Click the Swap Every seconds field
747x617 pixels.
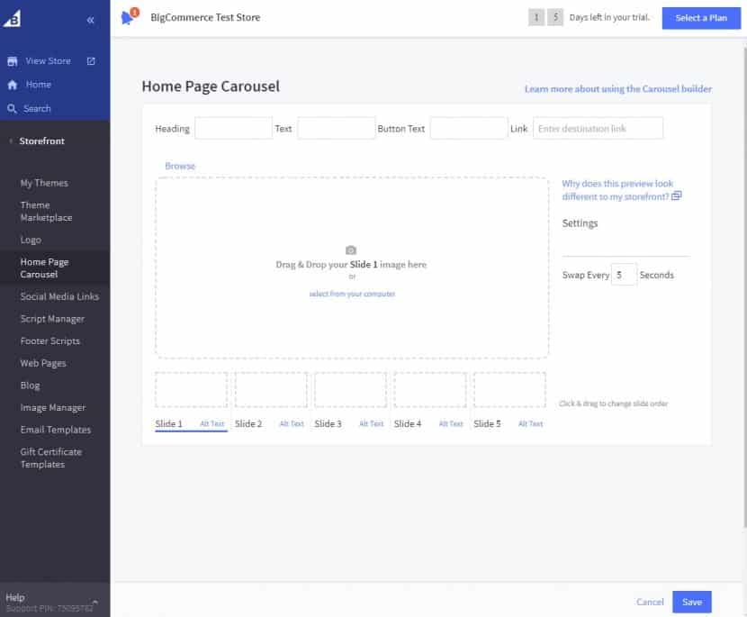pyautogui.click(x=624, y=274)
